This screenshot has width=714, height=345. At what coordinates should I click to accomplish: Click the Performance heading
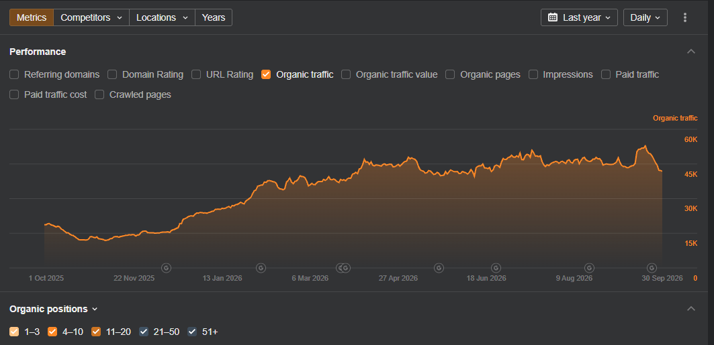click(x=38, y=52)
